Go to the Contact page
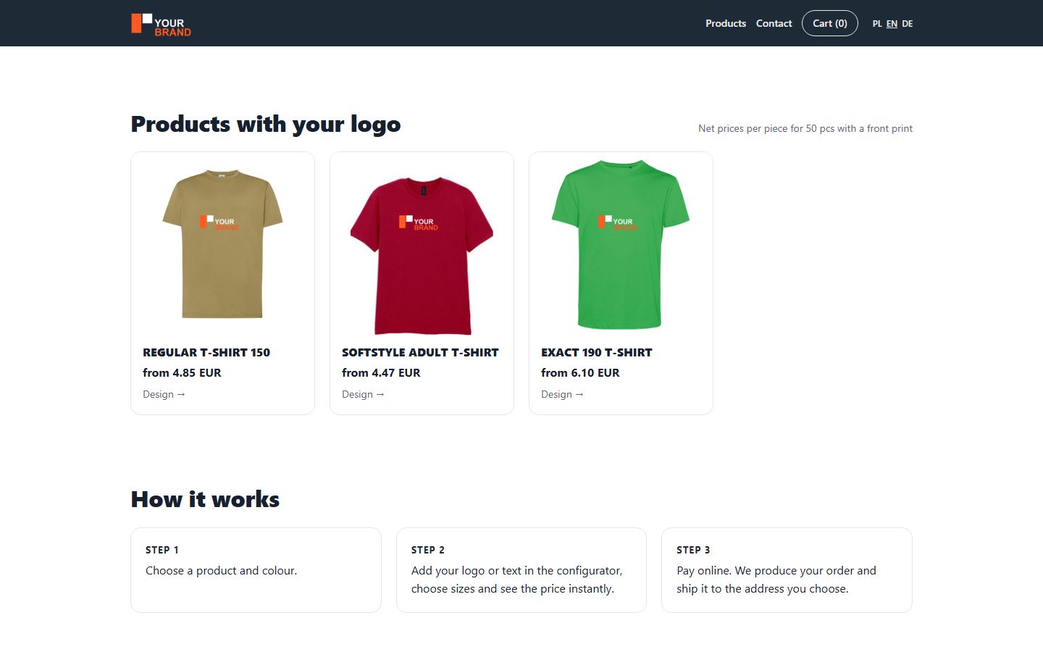The image size is (1043, 652). (x=774, y=23)
